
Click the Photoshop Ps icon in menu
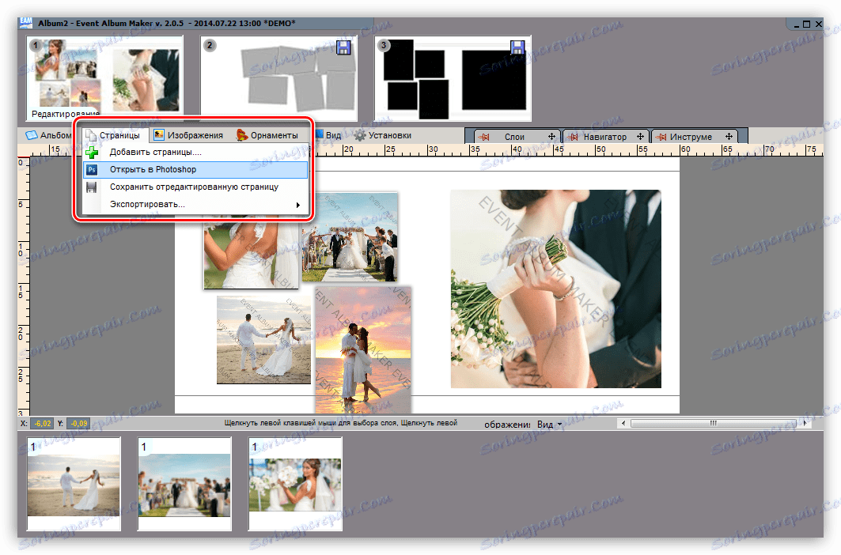[92, 169]
